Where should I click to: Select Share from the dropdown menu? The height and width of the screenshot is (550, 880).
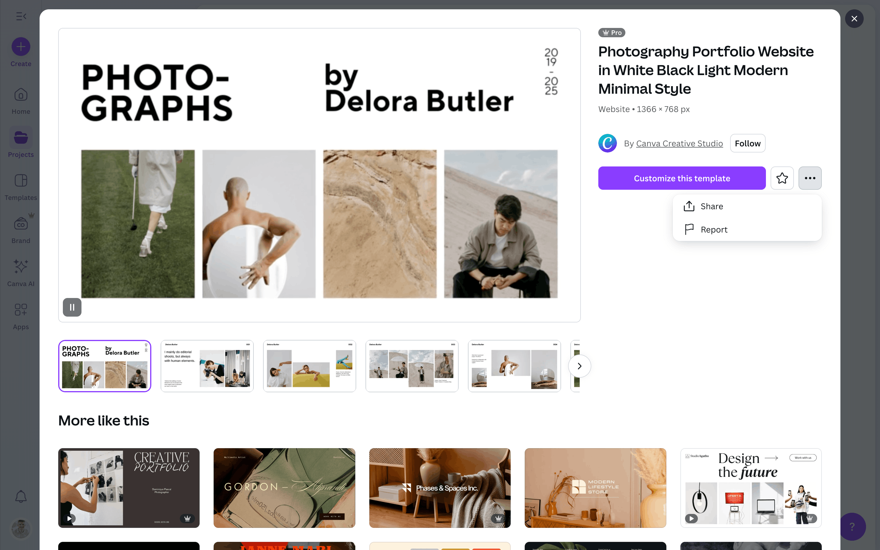coord(711,206)
